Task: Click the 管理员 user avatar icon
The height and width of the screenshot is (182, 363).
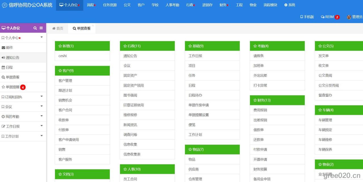Action: [x=349, y=17]
